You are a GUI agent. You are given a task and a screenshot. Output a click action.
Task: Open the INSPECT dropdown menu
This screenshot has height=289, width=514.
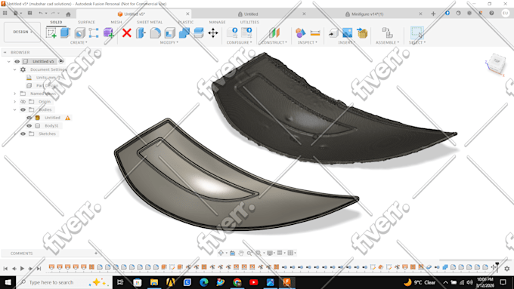click(307, 42)
